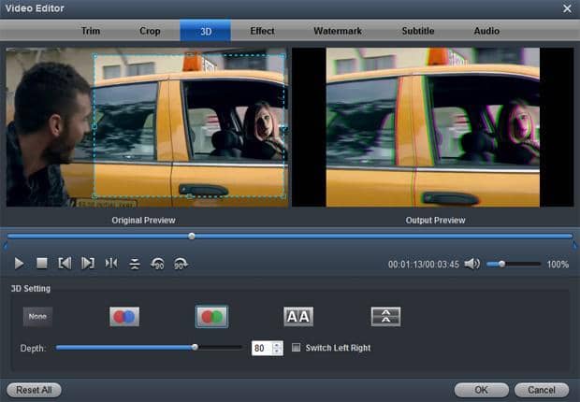Click the Depth value field
Screen dimensions: 580x402
[262, 348]
